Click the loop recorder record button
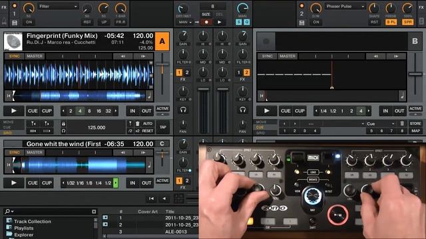 [x=206, y=22]
